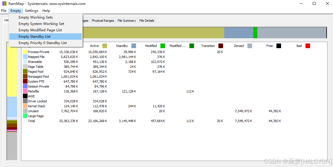Click the 3,145,448 K standby total
Image resolution: width=333 pixels, height=167 pixels.
127,121
